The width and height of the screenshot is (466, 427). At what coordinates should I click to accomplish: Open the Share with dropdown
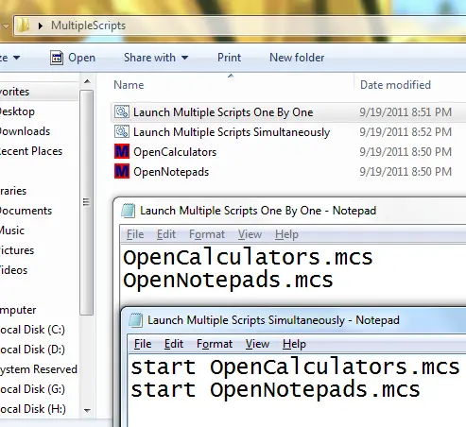(156, 58)
